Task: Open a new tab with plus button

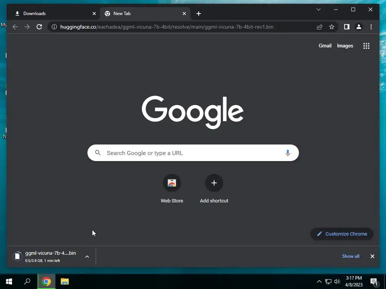Action: 199,14
